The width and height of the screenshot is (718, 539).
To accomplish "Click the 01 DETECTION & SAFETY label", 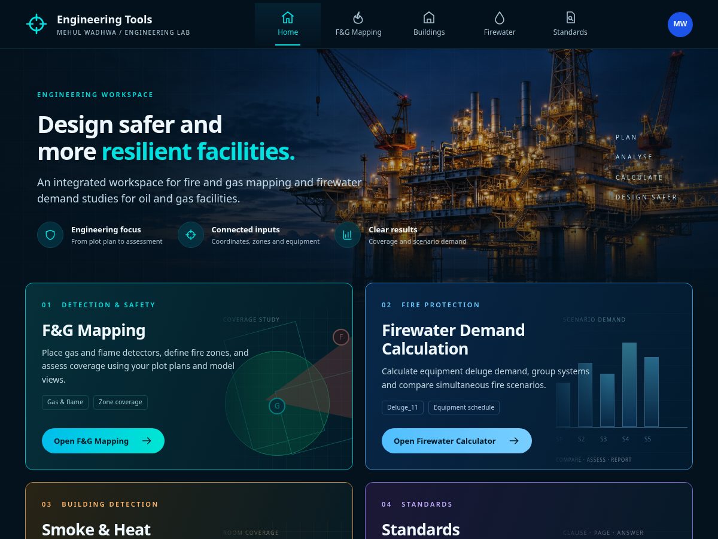I will pos(99,305).
